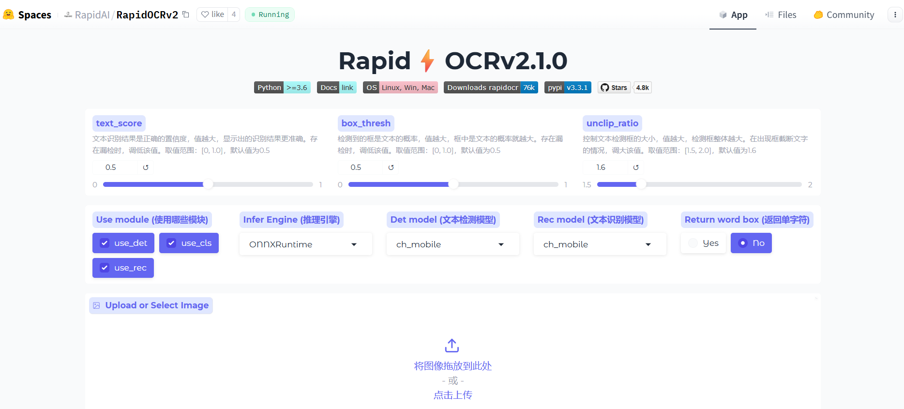Click the box_thresh slider track
This screenshot has width=904, height=409.
click(x=453, y=184)
